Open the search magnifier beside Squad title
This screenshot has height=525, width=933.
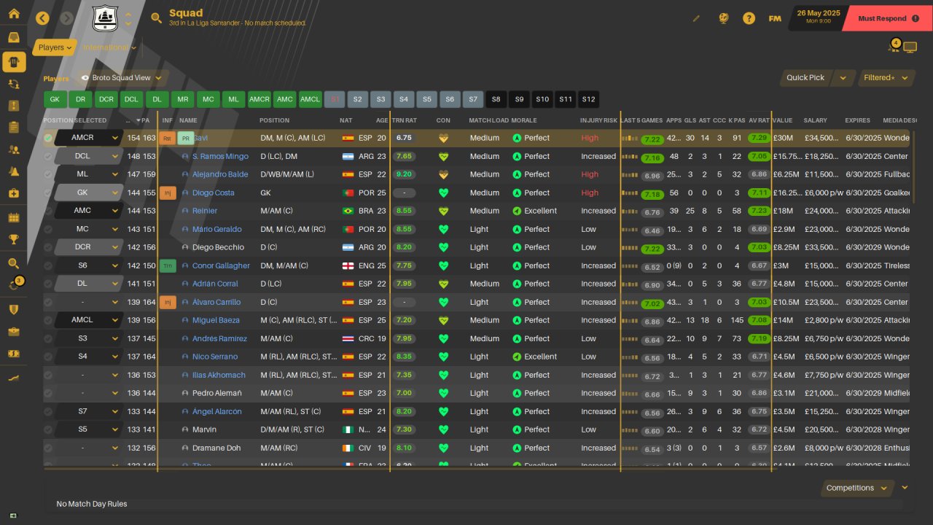[x=156, y=18]
